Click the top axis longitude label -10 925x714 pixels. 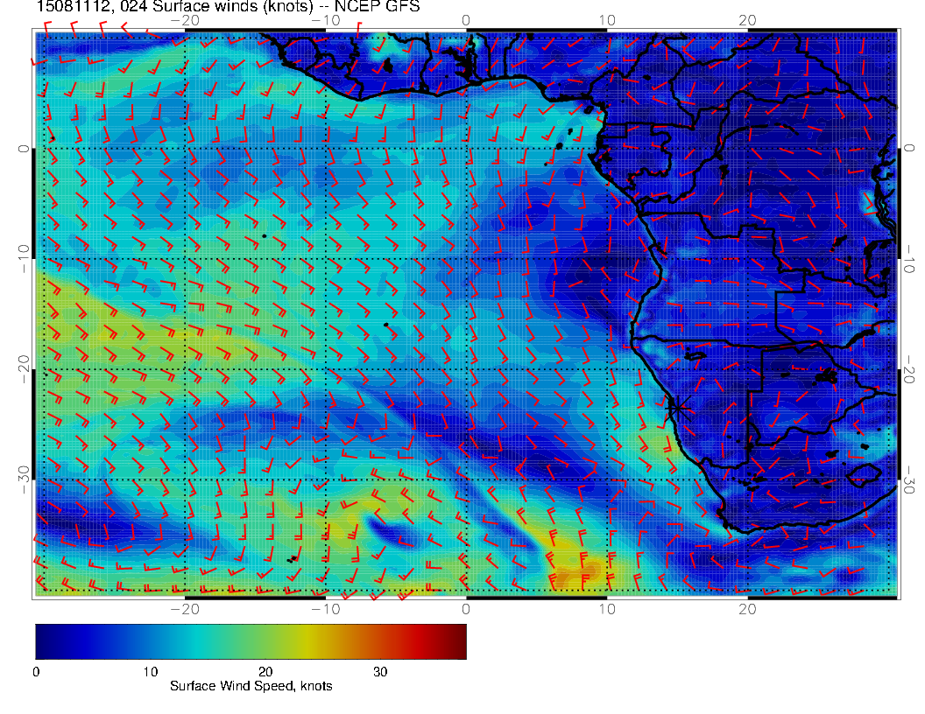point(325,21)
